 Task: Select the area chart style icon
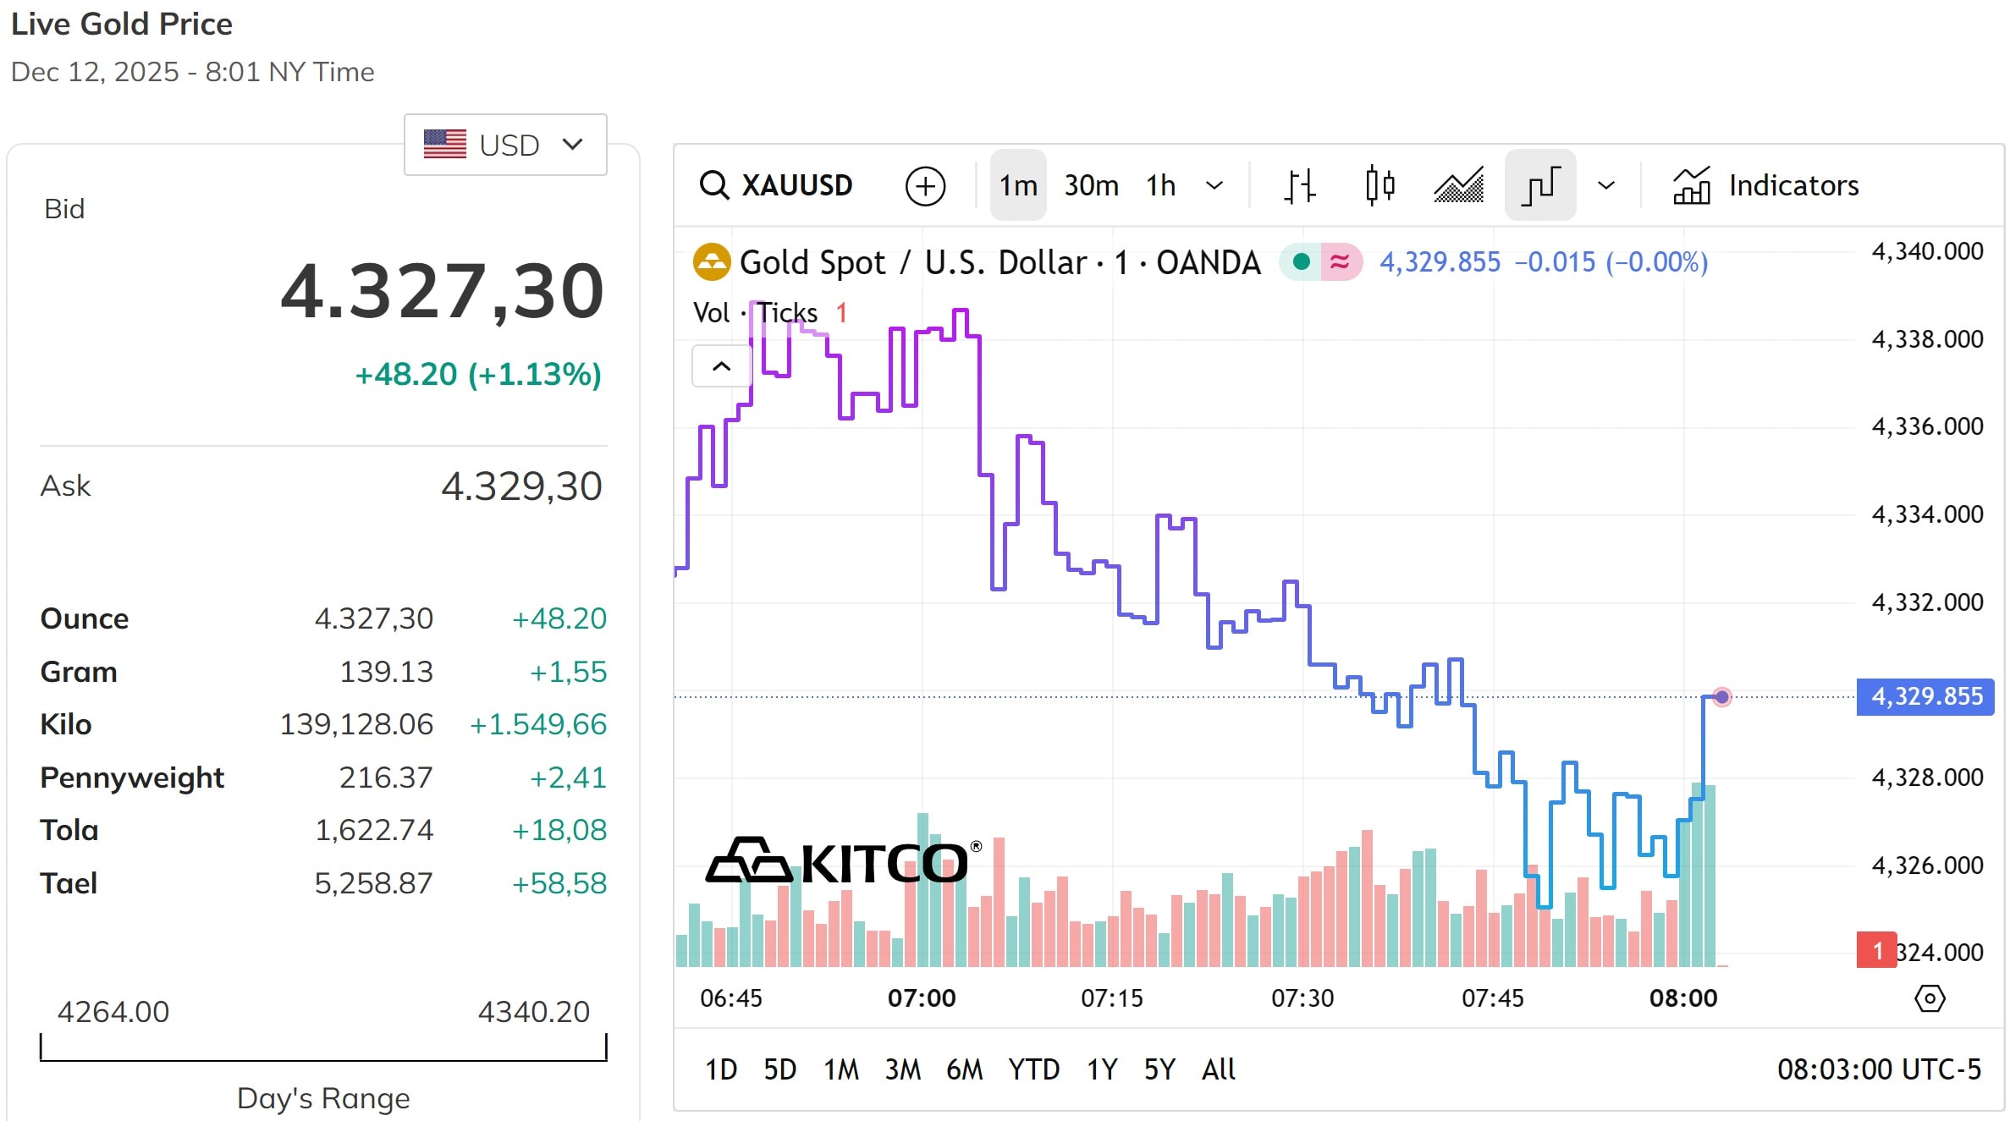(1458, 184)
